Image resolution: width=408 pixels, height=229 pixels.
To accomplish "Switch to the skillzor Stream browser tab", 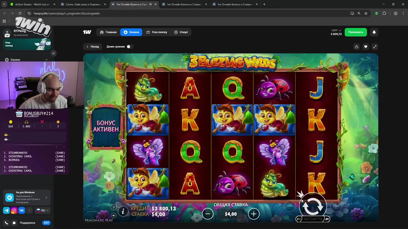I will pyautogui.click(x=33, y=4).
